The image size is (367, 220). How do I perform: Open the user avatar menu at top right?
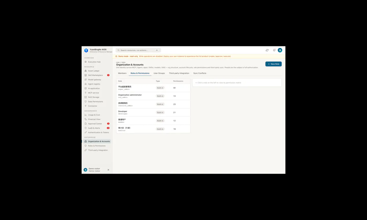[x=280, y=50]
